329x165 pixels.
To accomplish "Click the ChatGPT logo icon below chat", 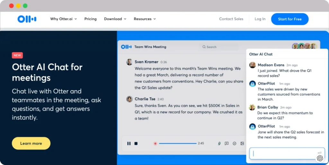I will point(320,158).
